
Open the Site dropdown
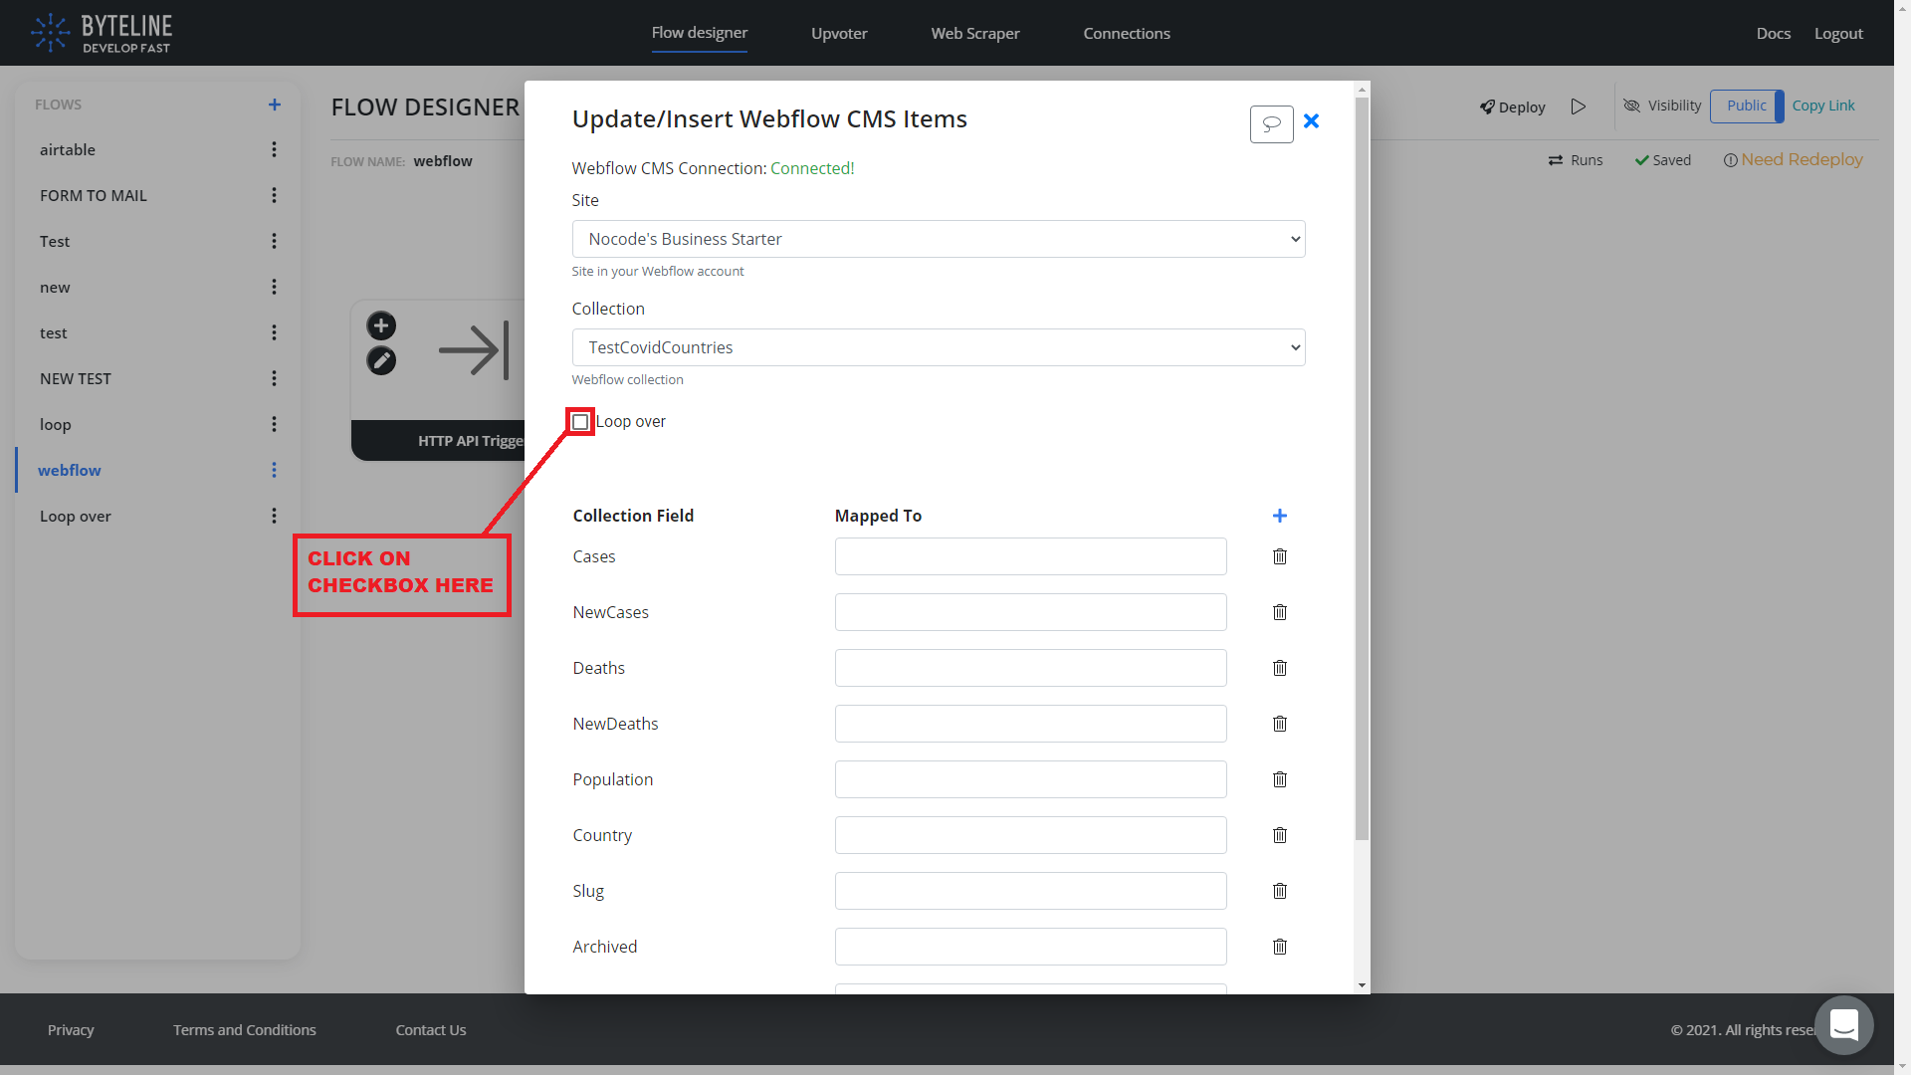(939, 239)
